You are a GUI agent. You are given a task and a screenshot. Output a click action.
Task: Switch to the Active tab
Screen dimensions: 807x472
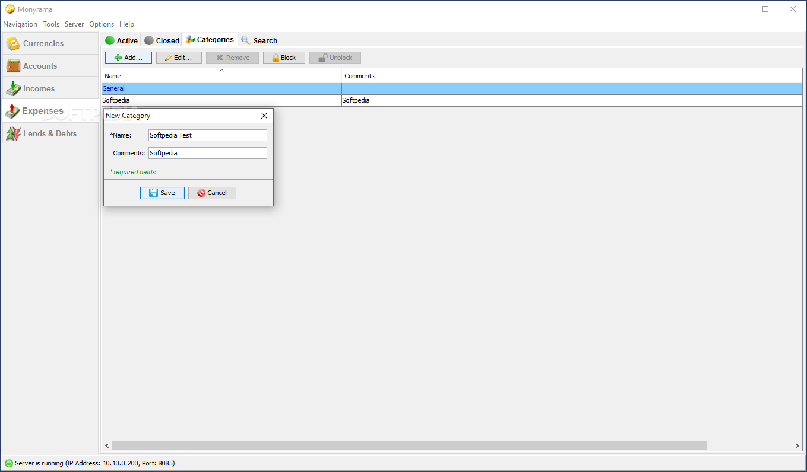coord(121,40)
